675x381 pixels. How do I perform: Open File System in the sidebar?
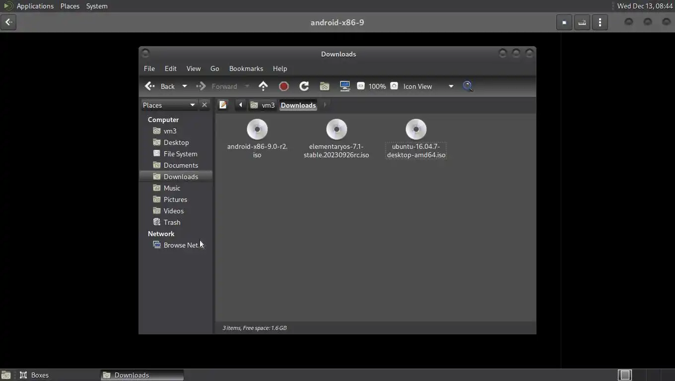tap(176, 154)
